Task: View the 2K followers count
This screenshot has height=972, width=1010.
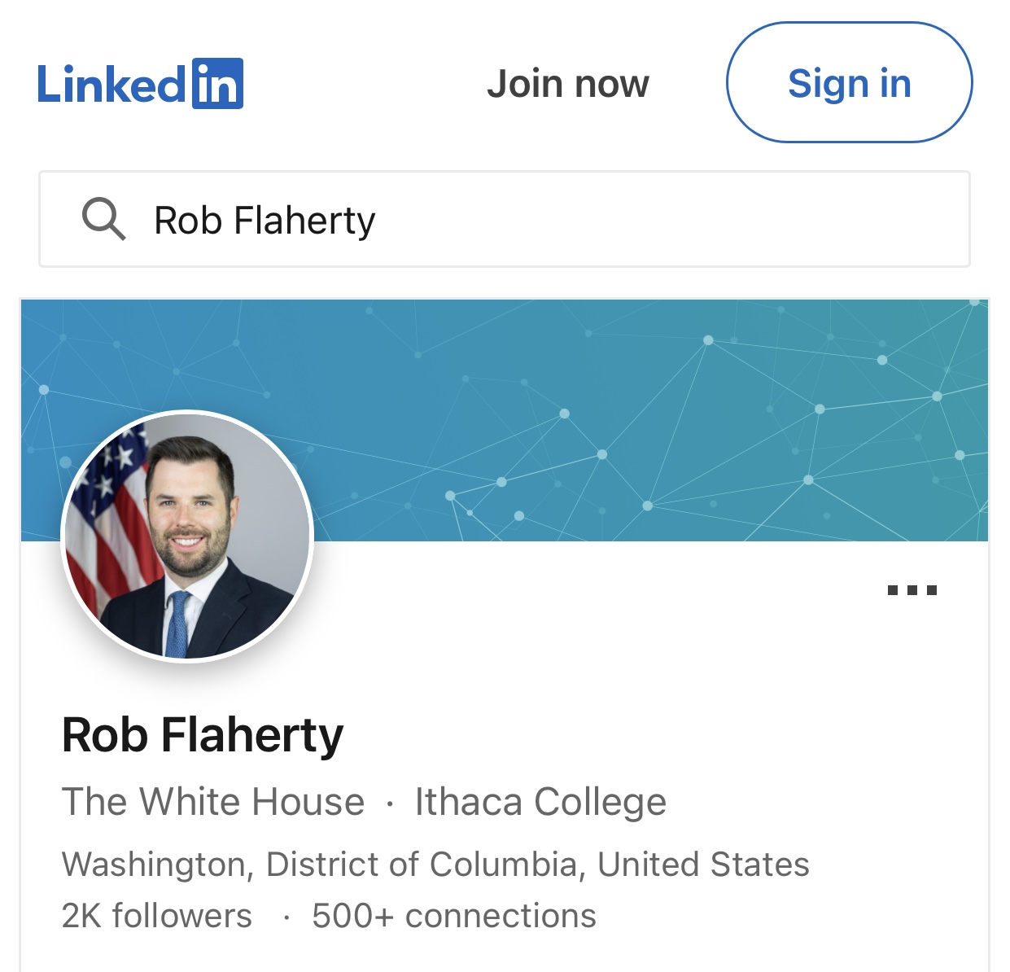Action: click(157, 916)
